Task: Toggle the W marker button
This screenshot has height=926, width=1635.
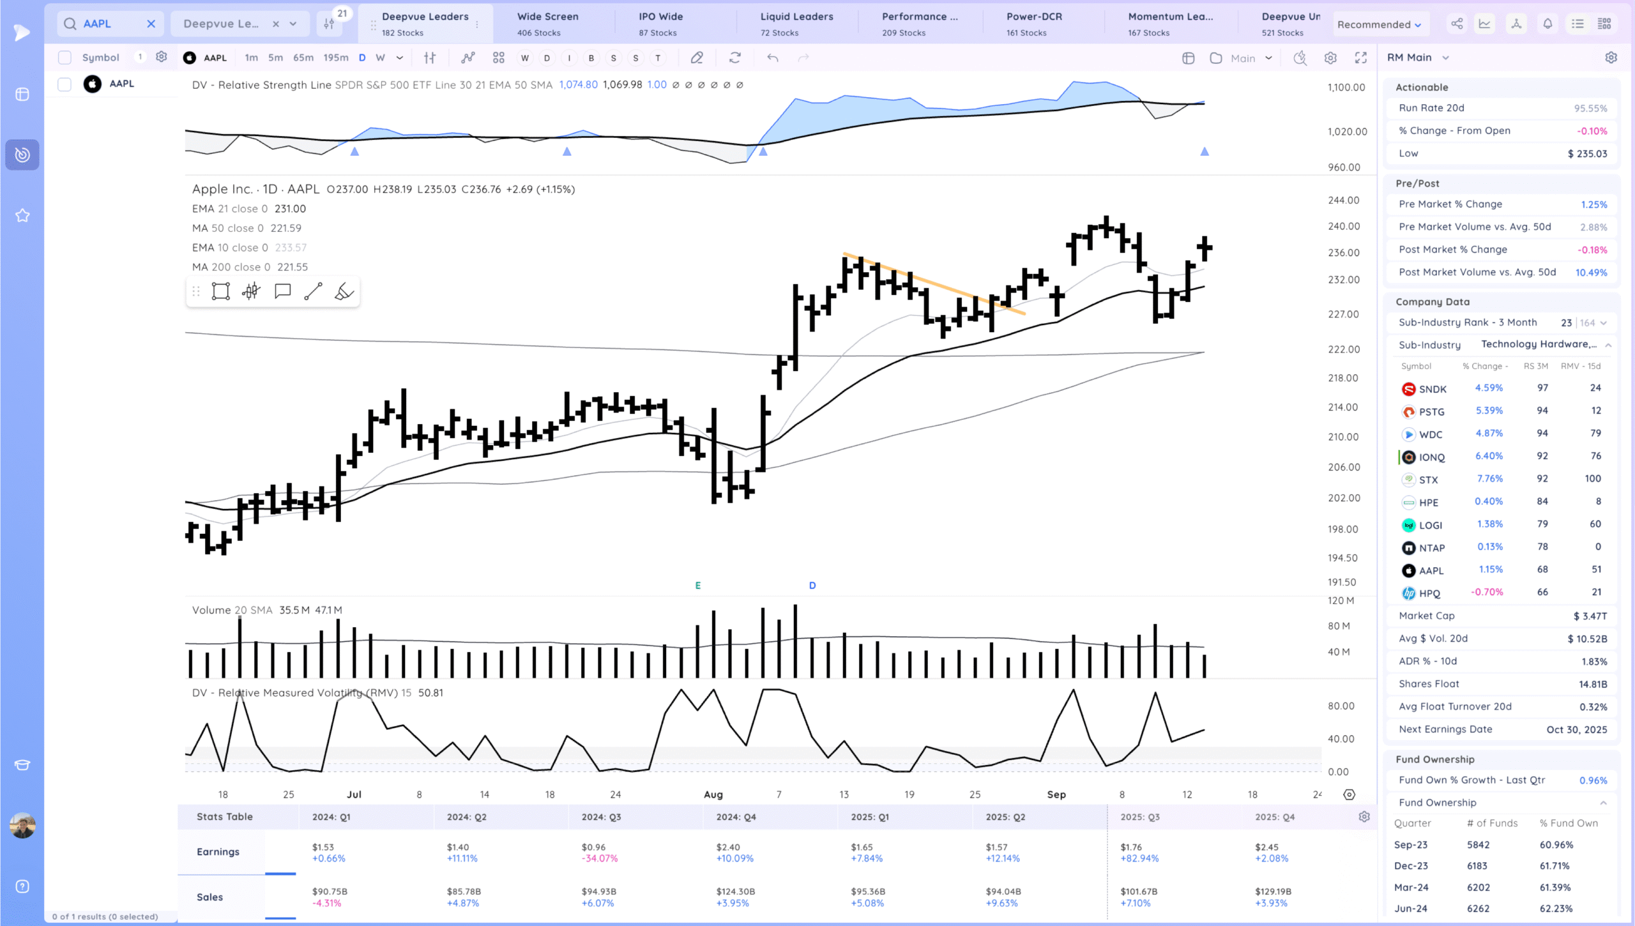Action: coord(525,58)
